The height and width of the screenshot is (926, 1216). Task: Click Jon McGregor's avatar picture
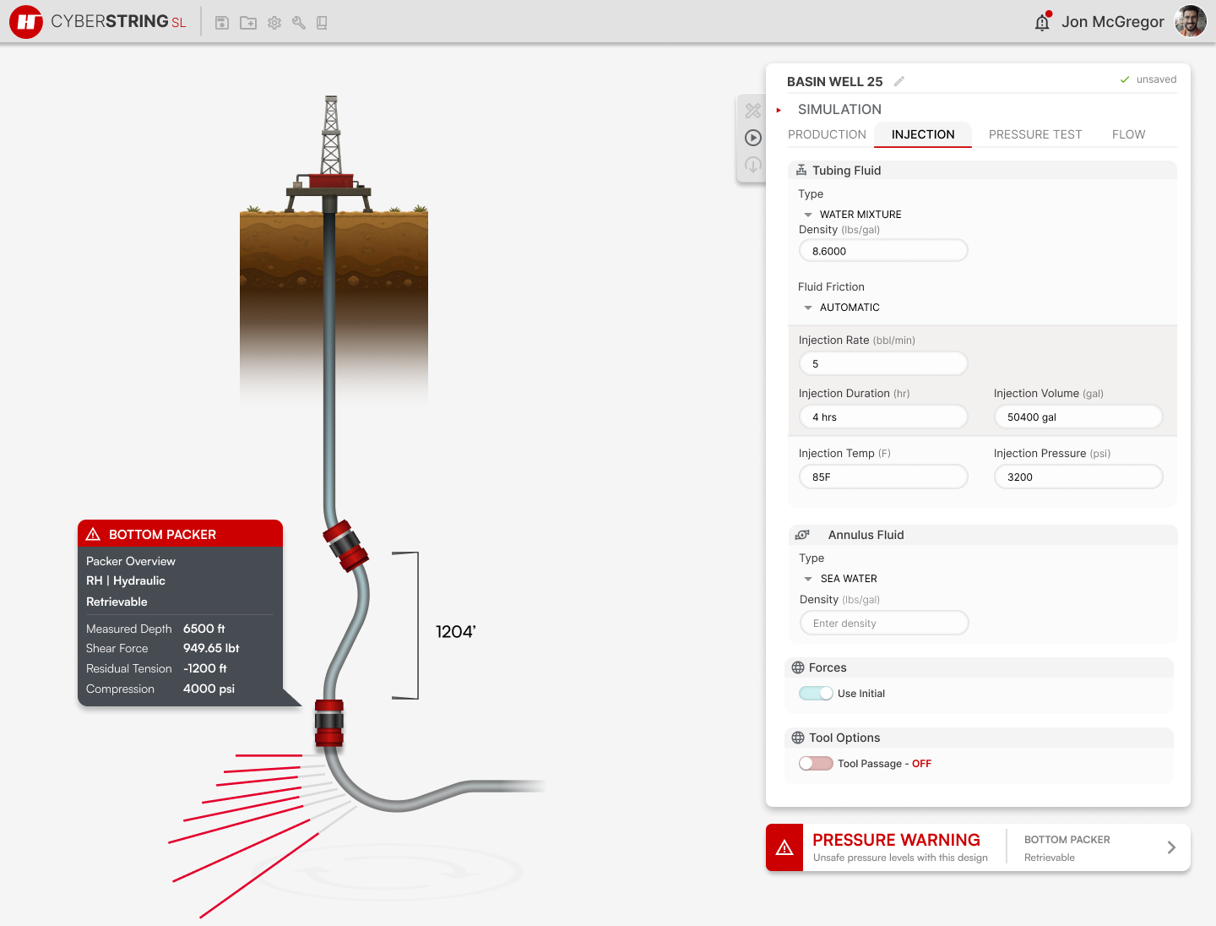point(1191,21)
